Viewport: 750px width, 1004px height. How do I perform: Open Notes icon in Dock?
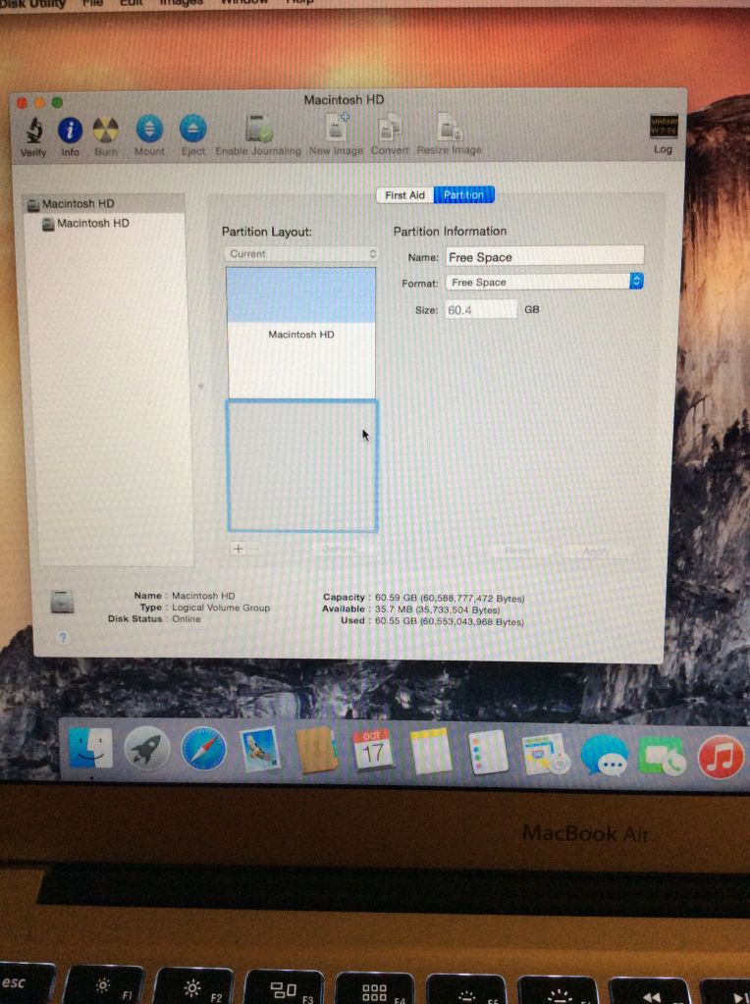(x=431, y=751)
